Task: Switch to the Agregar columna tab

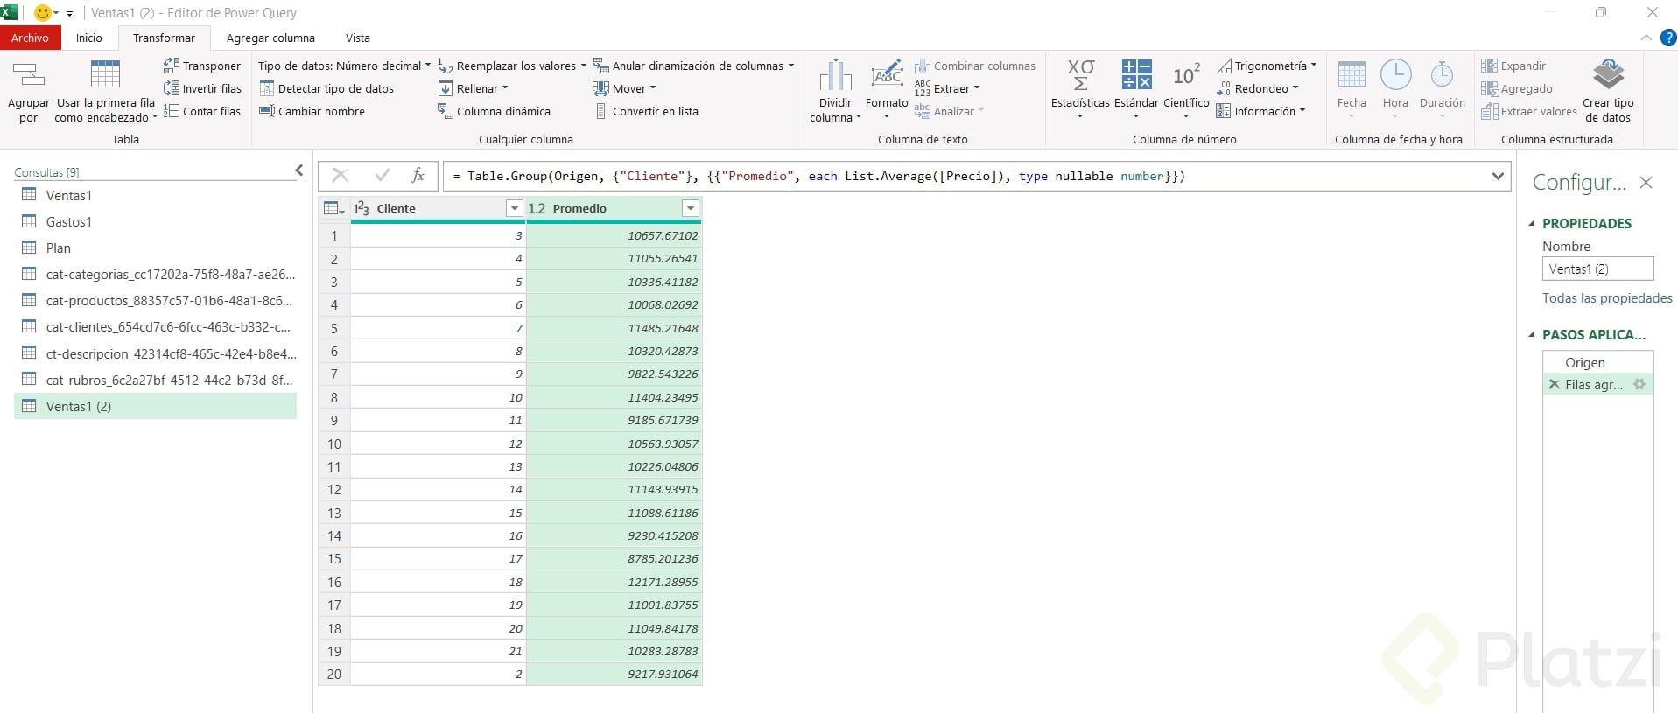Action: [270, 38]
